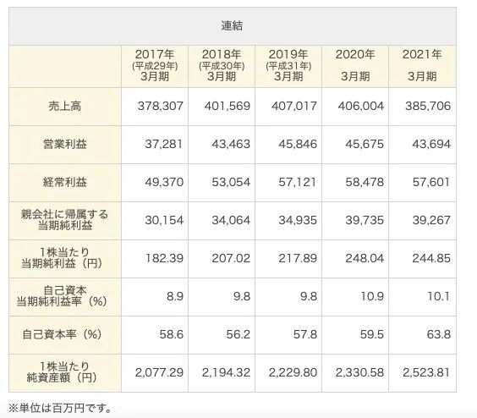Screen dimensions: 477x418
Task: Select the 2018年 3月期 column header
Action: click(222, 66)
